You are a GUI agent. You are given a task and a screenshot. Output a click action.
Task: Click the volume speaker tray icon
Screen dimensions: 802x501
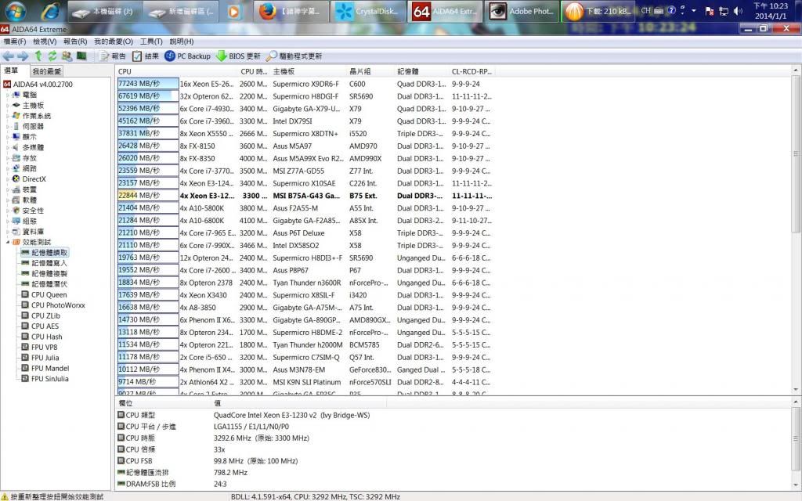(737, 11)
